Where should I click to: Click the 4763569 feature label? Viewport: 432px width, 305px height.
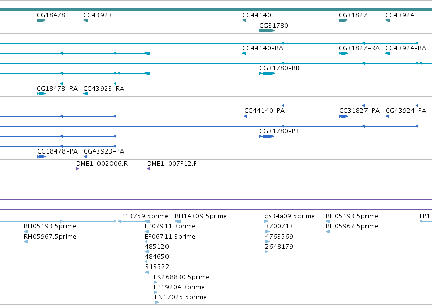pos(279,237)
